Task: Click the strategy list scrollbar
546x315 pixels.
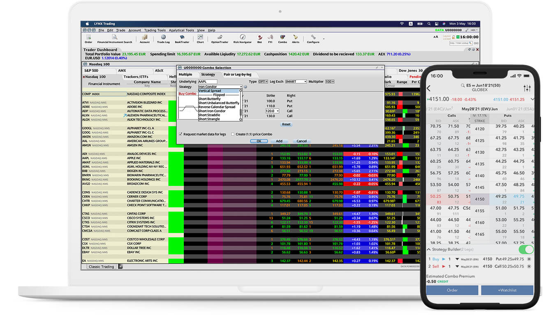Action: [241, 105]
